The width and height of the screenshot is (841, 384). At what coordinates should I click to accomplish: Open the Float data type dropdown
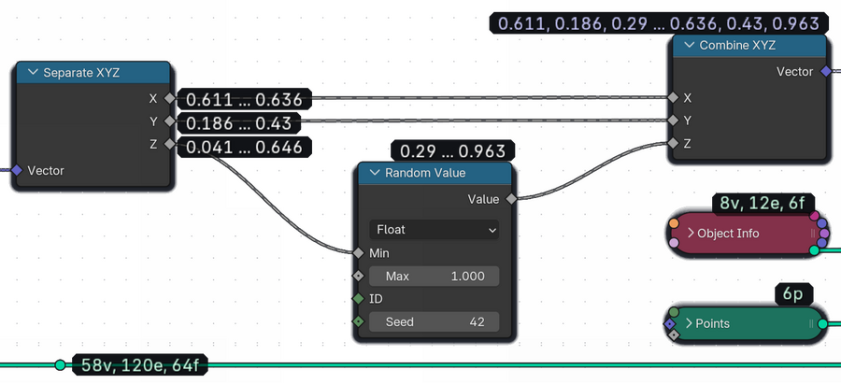[435, 229]
